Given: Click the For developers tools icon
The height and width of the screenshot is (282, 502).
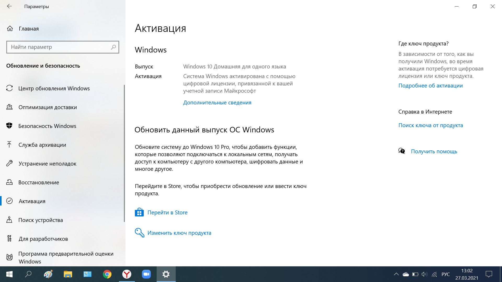Looking at the screenshot, I should point(9,238).
